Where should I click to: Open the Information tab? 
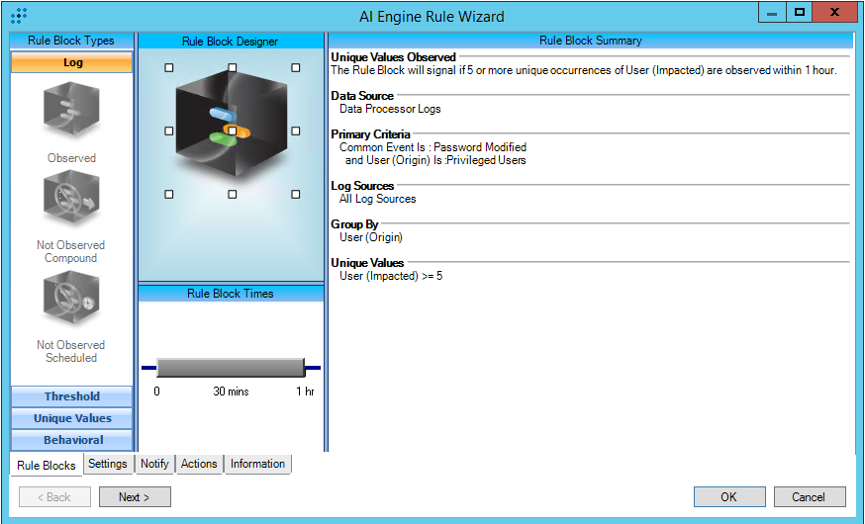(x=257, y=464)
